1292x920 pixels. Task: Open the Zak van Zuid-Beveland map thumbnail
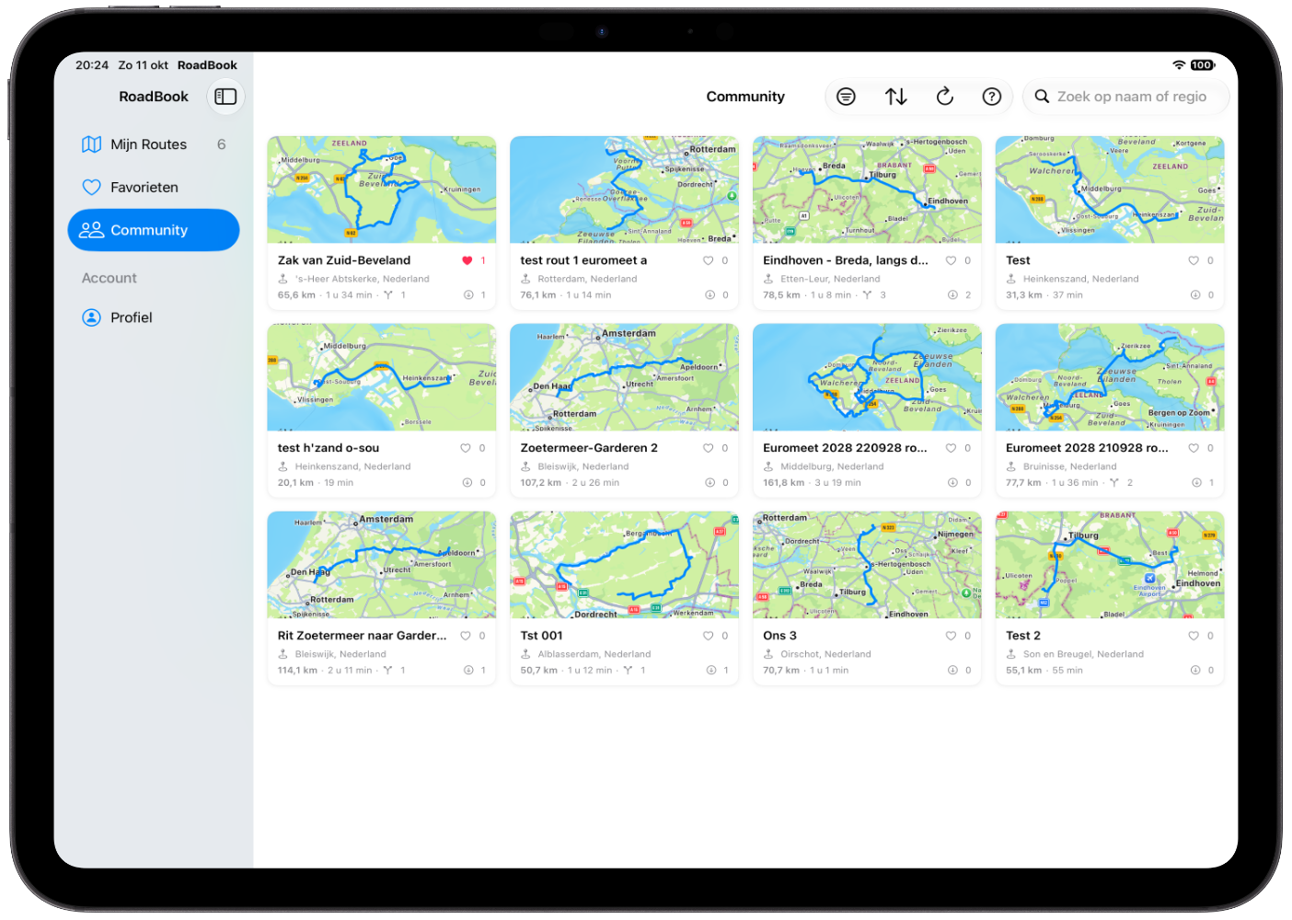tap(382, 190)
